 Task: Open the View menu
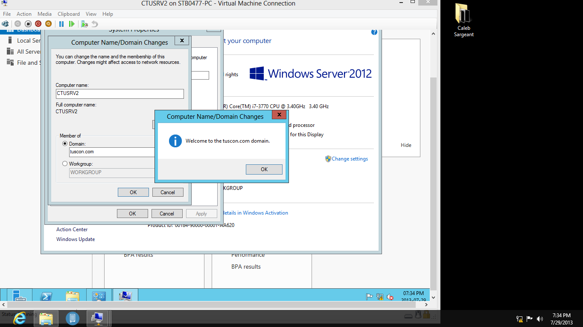[91, 14]
